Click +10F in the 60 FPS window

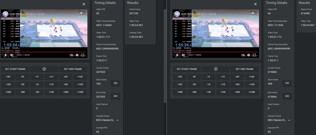pos(252,77)
